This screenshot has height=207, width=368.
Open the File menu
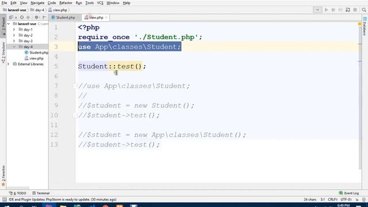pos(4,3)
